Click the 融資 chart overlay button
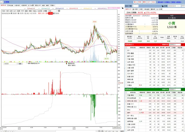The width and height of the screenshot is (185, 132). point(19,11)
